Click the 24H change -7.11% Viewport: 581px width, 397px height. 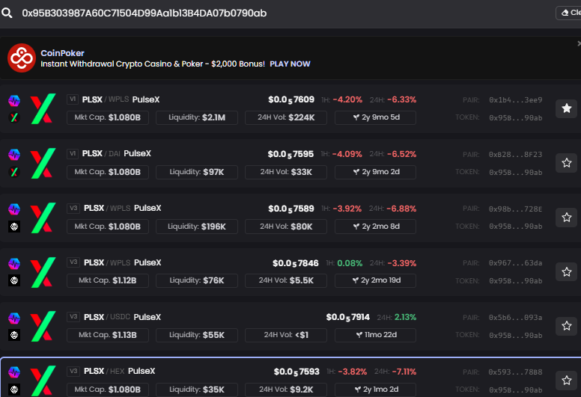[404, 372]
